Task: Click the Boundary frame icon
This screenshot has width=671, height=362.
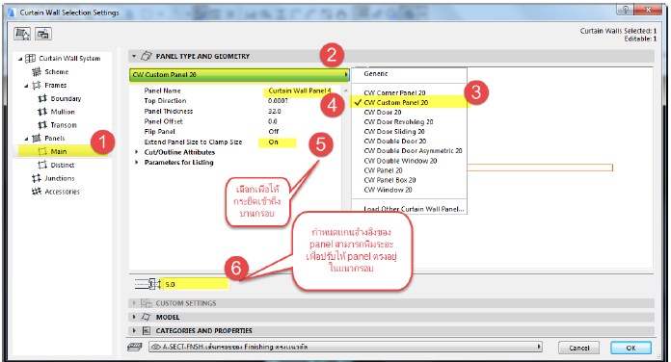Action: click(42, 98)
